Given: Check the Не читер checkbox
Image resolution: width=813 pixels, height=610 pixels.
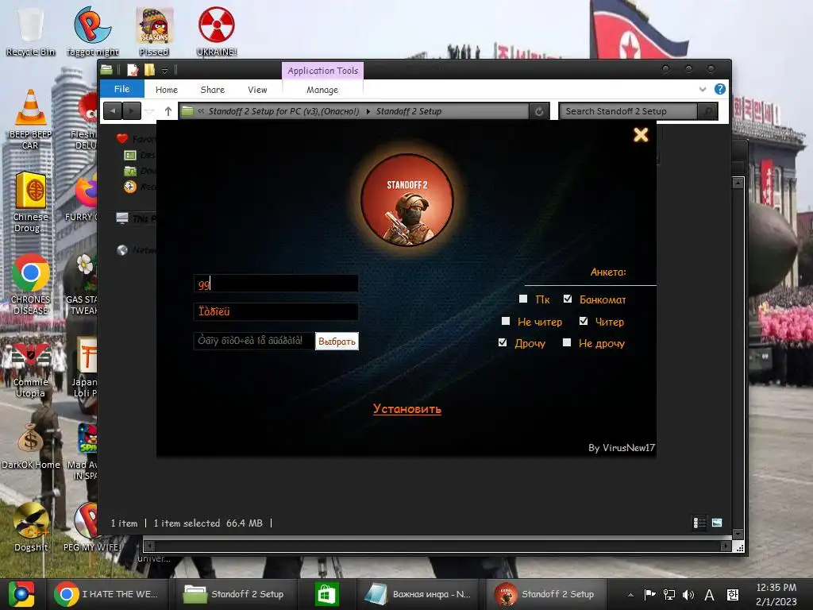Looking at the screenshot, I should click(x=506, y=321).
